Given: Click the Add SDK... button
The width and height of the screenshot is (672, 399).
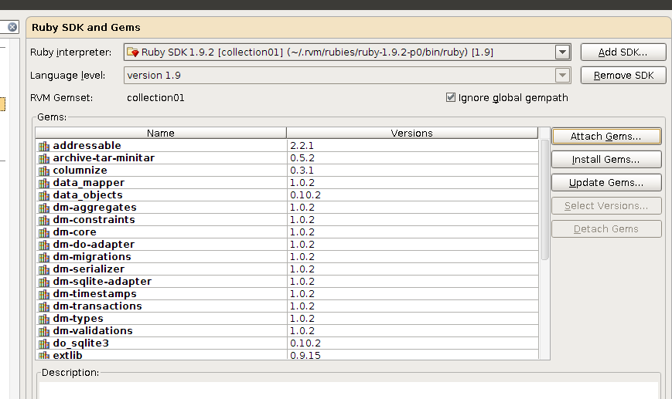Looking at the screenshot, I should point(623,52).
